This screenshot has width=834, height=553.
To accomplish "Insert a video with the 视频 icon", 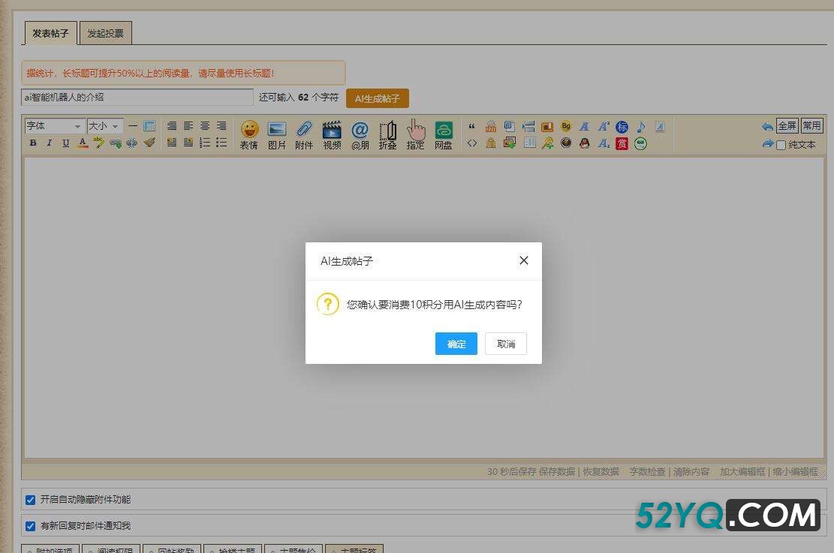I will (x=332, y=134).
